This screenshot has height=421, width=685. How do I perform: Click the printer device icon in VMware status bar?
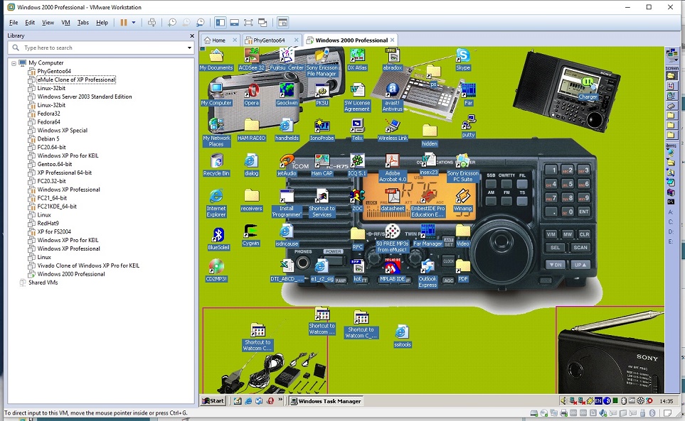[x=563, y=412]
